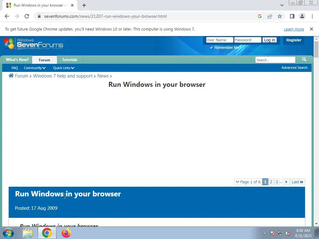Expand the Community dropdown
The width and height of the screenshot is (319, 239).
point(35,68)
